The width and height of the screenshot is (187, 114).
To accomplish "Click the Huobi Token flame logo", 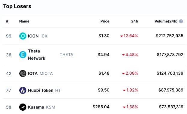I will tap(23, 90).
